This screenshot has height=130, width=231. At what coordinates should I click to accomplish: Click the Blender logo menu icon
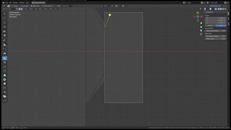3,3
